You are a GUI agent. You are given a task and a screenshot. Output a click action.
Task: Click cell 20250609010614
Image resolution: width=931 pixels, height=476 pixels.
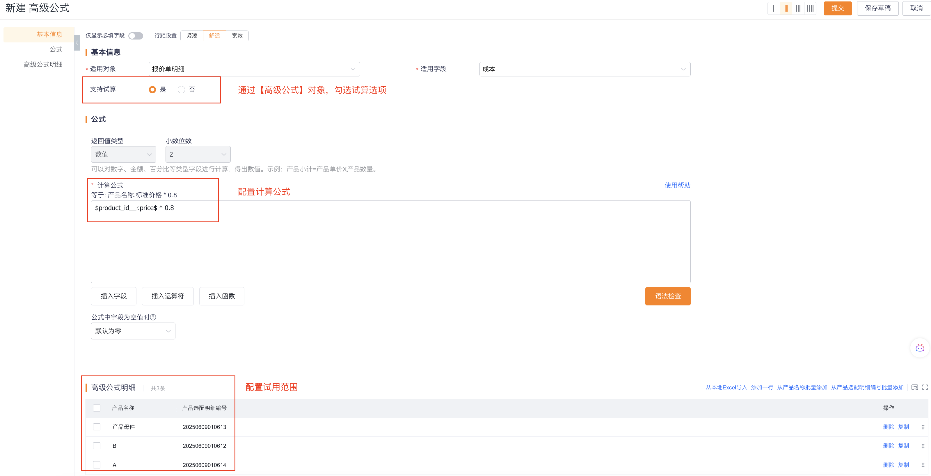click(x=204, y=465)
